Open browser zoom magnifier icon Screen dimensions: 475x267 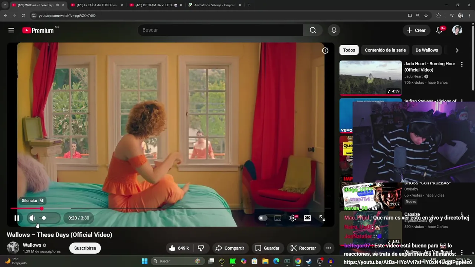click(418, 16)
